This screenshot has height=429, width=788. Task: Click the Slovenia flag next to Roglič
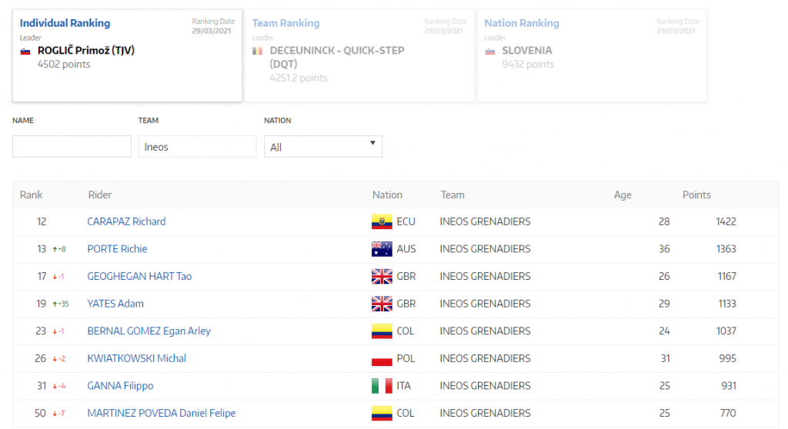point(25,52)
